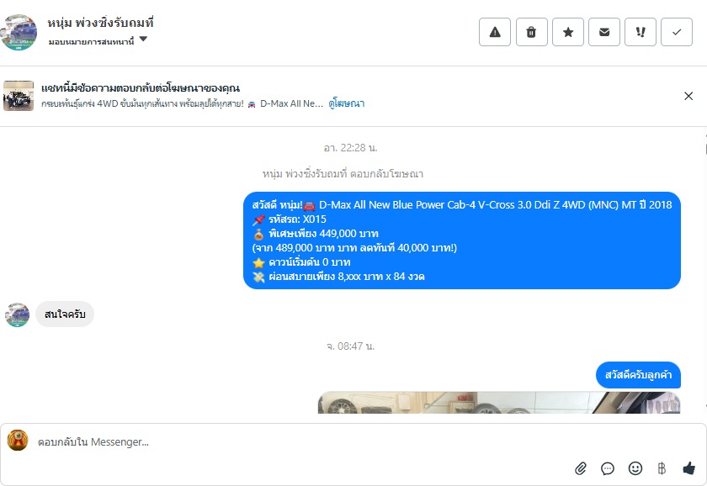Open saved replies speech bubble icon

(x=608, y=468)
